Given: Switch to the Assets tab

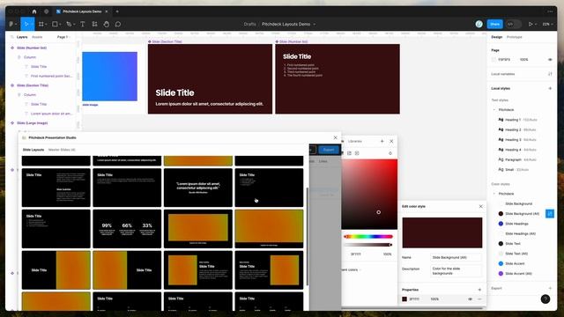Looking at the screenshot, I should pos(37,37).
